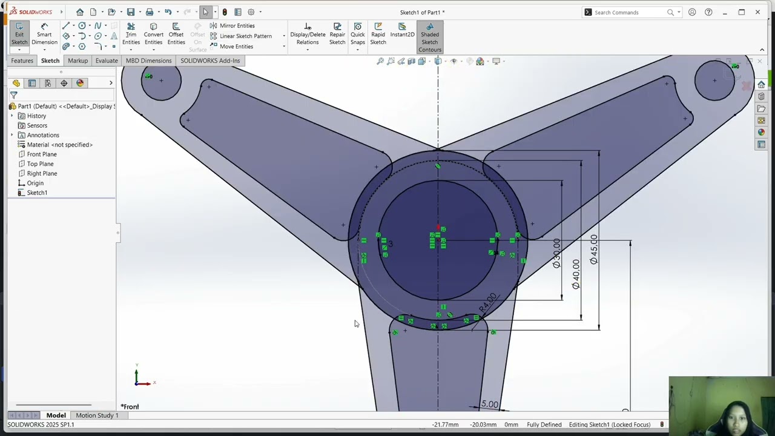Image resolution: width=775 pixels, height=436 pixels.
Task: Toggle the Select cursor tool
Action: pos(206,12)
